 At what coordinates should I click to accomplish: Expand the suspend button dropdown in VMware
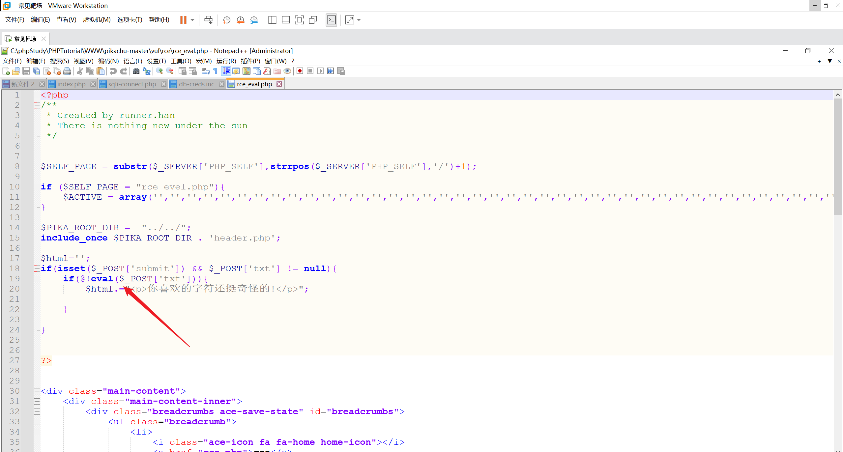click(x=192, y=20)
